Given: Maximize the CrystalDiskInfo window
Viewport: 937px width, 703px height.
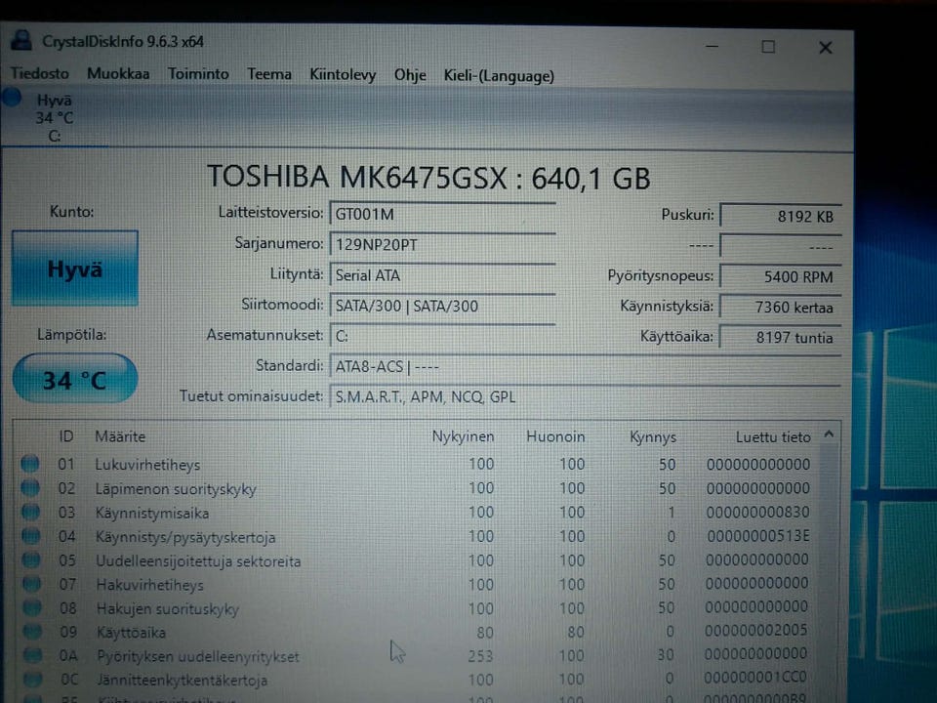Looking at the screenshot, I should pos(768,47).
